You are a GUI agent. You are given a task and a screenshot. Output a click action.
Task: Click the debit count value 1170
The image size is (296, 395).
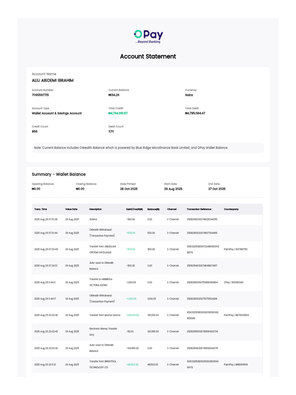pyautogui.click(x=111, y=132)
